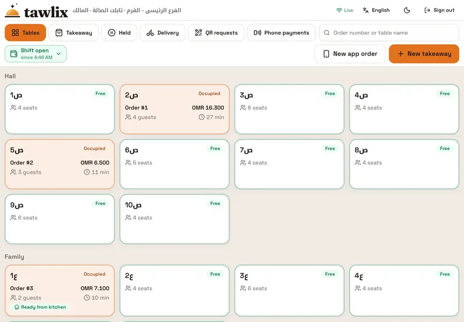Click the OMR 6.500 amount
Image resolution: width=464 pixels, height=322 pixels.
pyautogui.click(x=95, y=163)
